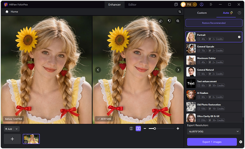This screenshot has width=245, height=149.
Task: Open the Export Resolution dropdown
Action: [214, 131]
